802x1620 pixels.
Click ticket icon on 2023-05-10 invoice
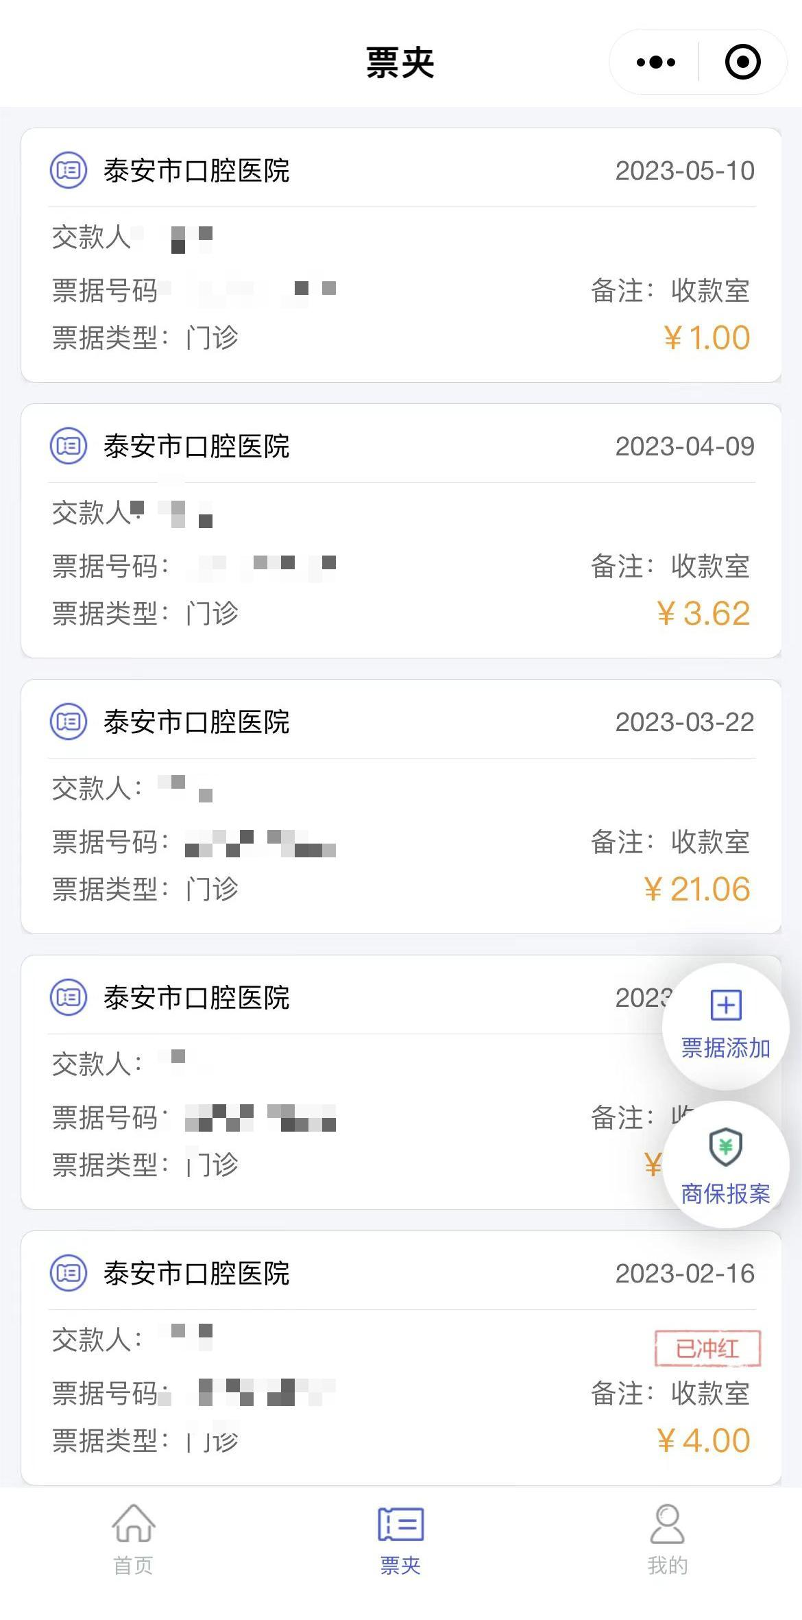[x=69, y=170]
